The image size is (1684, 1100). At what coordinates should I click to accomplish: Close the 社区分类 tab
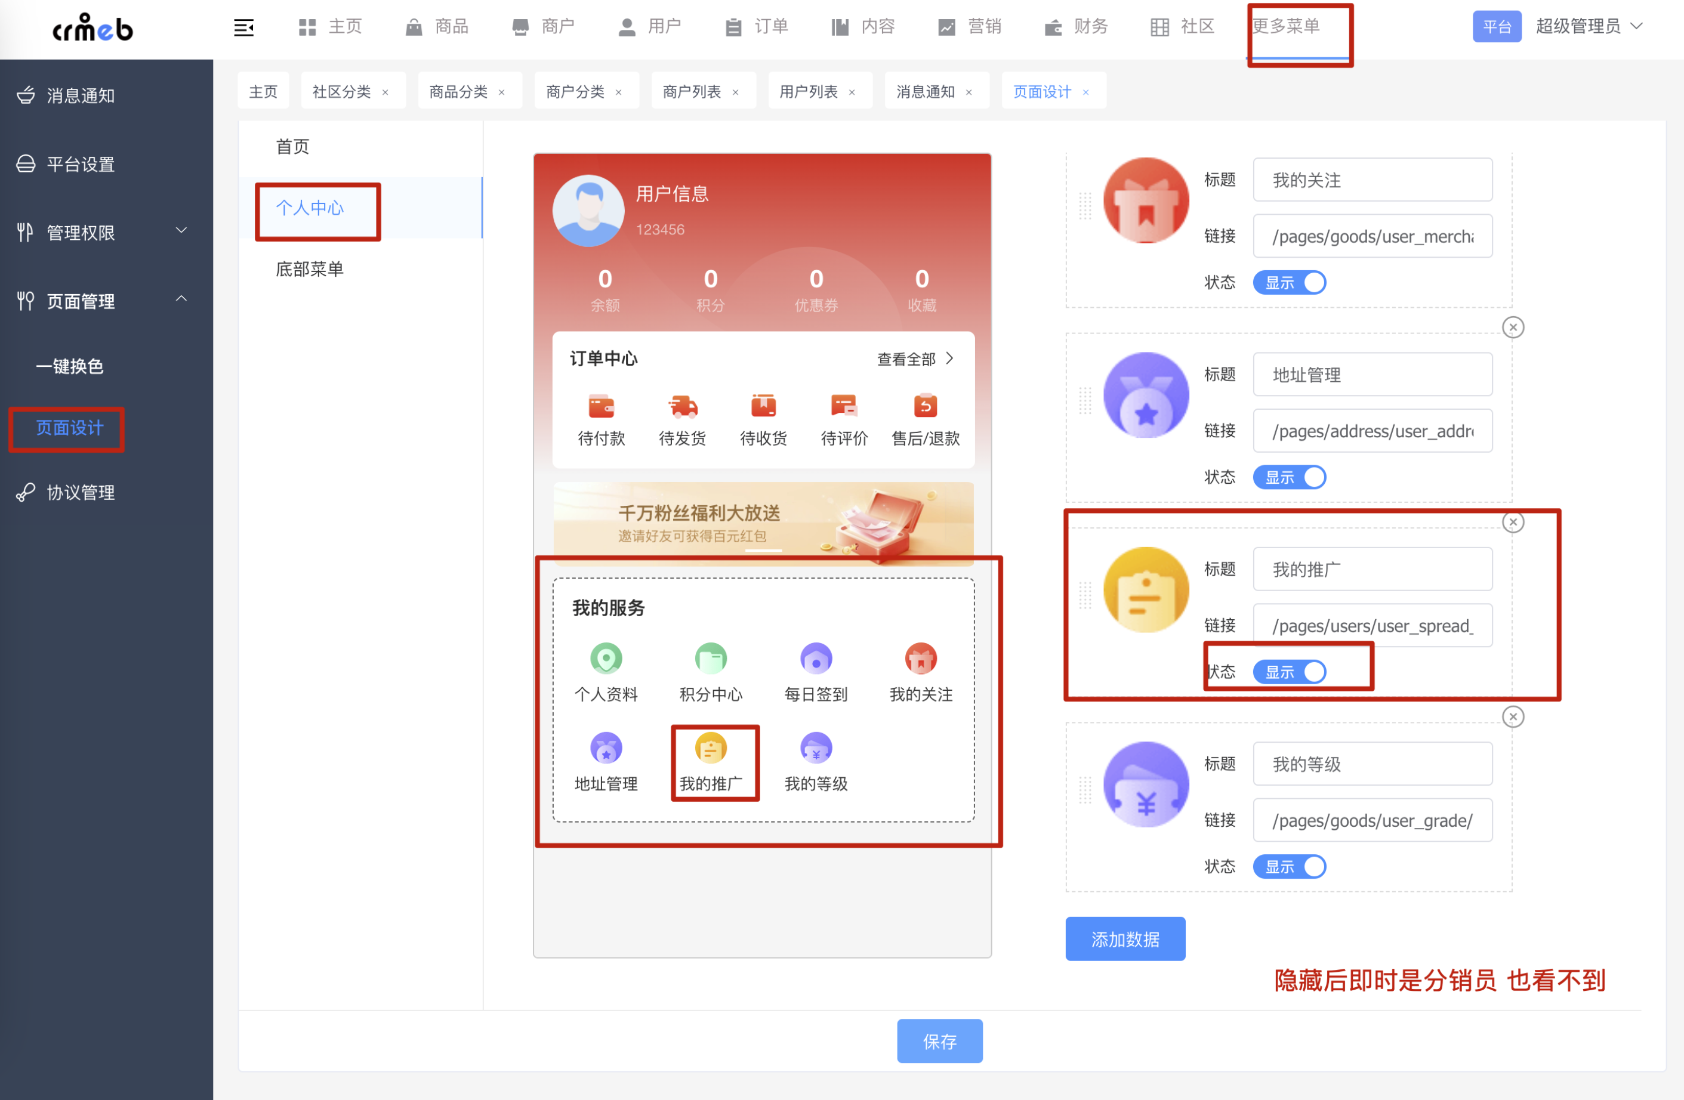(x=385, y=92)
